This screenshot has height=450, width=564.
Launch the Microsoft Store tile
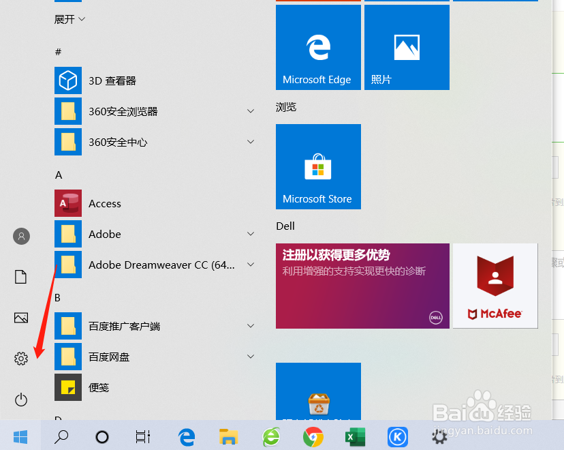coord(318,166)
